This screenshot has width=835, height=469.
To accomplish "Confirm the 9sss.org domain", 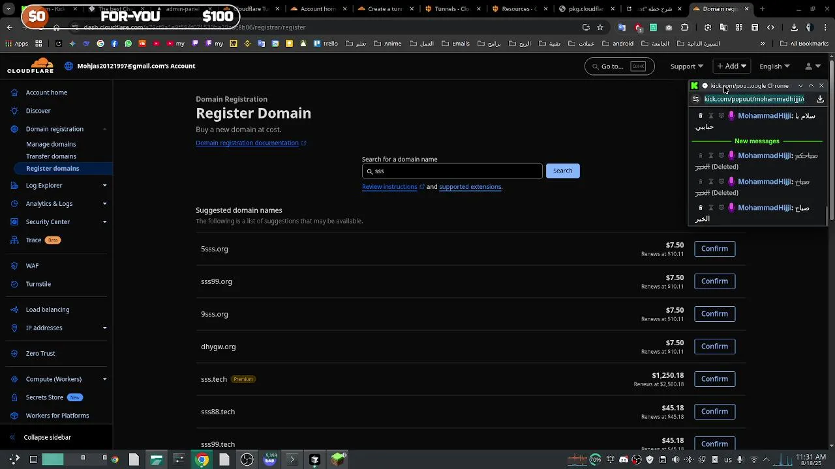I will (x=714, y=314).
